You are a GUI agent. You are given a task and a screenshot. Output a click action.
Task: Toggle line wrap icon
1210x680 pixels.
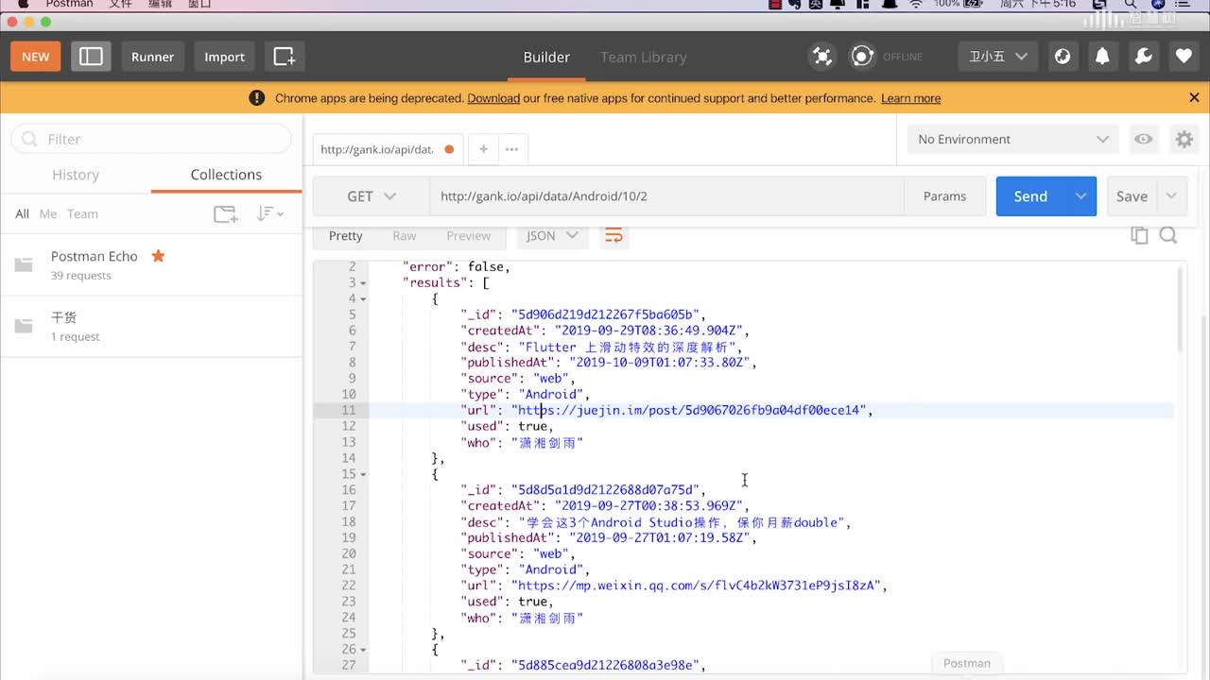coord(614,236)
